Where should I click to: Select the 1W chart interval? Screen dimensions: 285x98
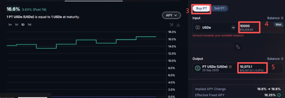29,25
